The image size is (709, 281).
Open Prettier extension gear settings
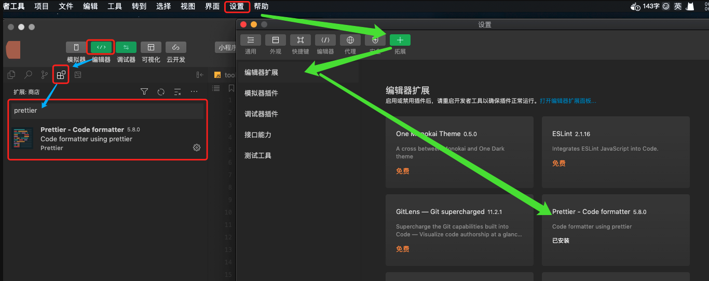[197, 148]
